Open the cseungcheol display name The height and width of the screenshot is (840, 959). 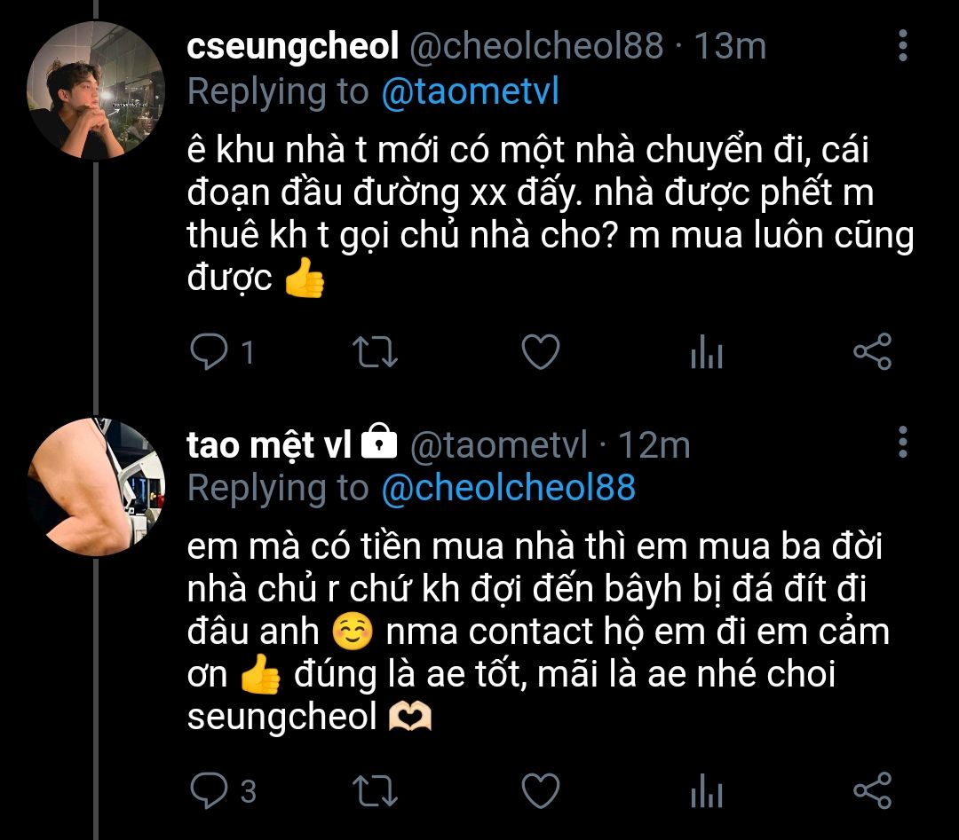pos(293,47)
